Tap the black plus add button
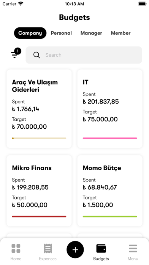 75,250
